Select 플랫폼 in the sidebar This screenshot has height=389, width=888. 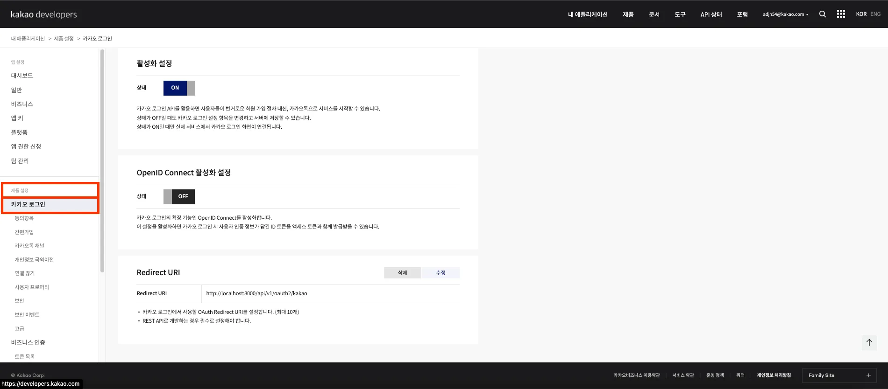[x=19, y=132]
